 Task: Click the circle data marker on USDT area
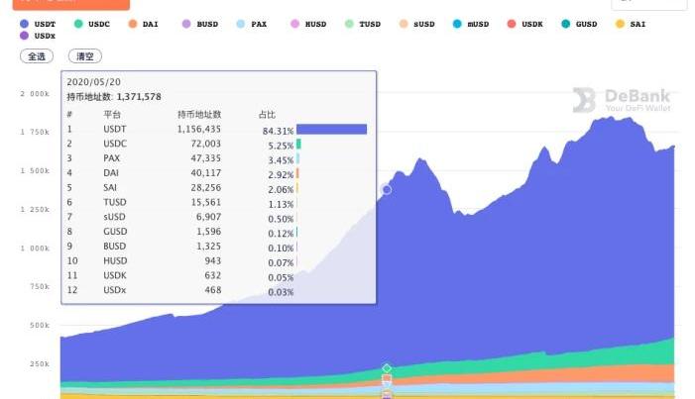387,189
